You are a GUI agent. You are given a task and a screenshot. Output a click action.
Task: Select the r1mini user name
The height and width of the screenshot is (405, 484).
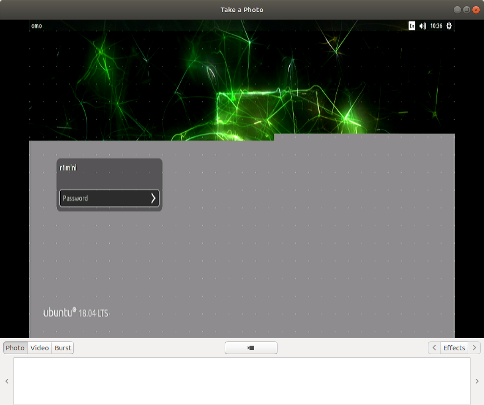[68, 168]
